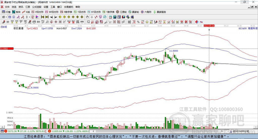Open the 江恩 menu
This screenshot has width=258, height=139.
[x=28, y=7]
